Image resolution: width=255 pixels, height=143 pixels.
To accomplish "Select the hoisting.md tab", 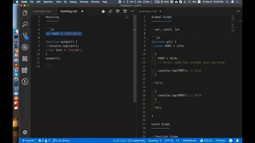I will click(69, 11).
